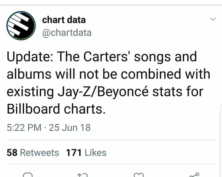View the 58 Retweets list
This screenshot has width=222, height=177.
coord(33,153)
